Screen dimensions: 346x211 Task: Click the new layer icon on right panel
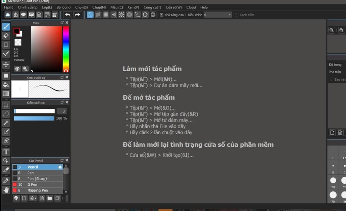(332, 133)
